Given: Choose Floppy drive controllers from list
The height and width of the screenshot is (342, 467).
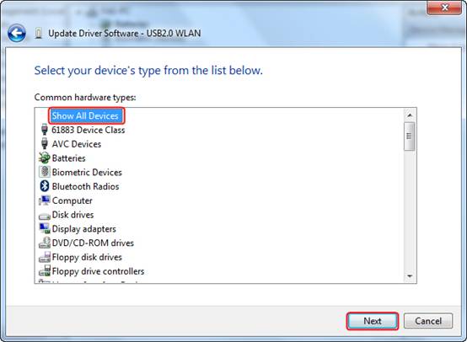Looking at the screenshot, I should coord(98,271).
